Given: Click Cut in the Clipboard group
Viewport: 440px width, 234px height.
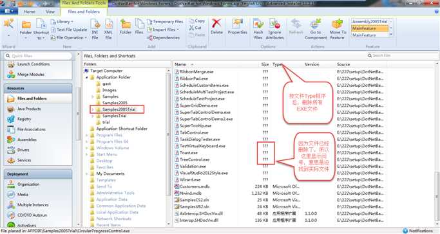Looking at the screenshot, I should (x=195, y=28).
